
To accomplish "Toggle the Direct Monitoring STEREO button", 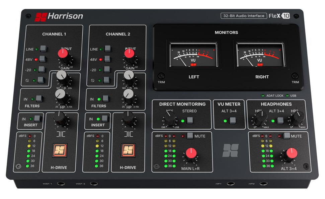I will coord(190,120).
